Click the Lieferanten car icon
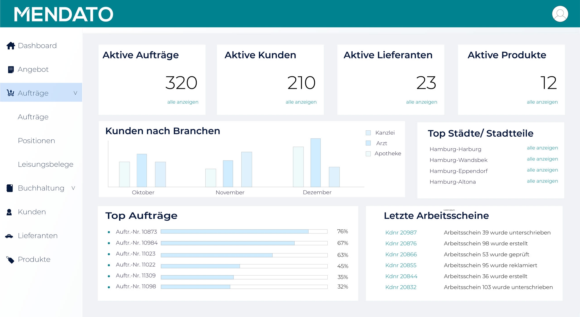 [9, 236]
